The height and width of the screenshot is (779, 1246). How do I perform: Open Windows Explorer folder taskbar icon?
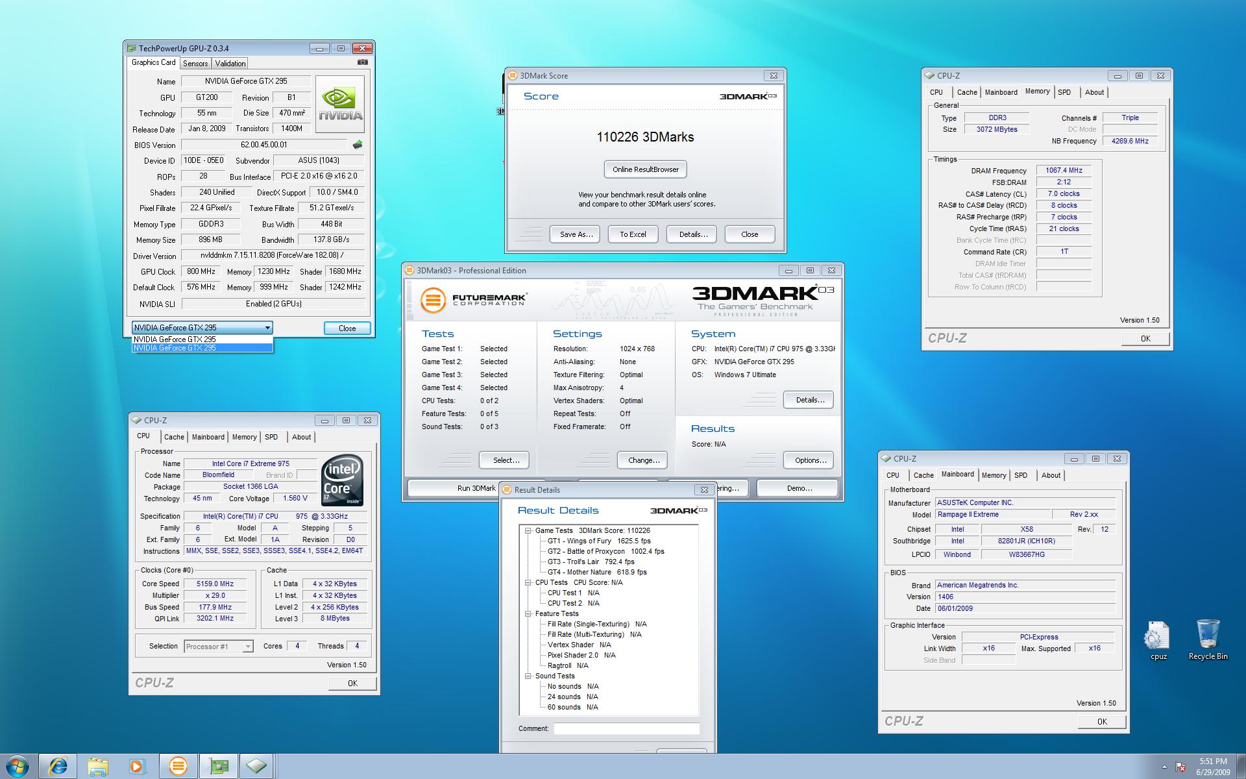(x=98, y=767)
